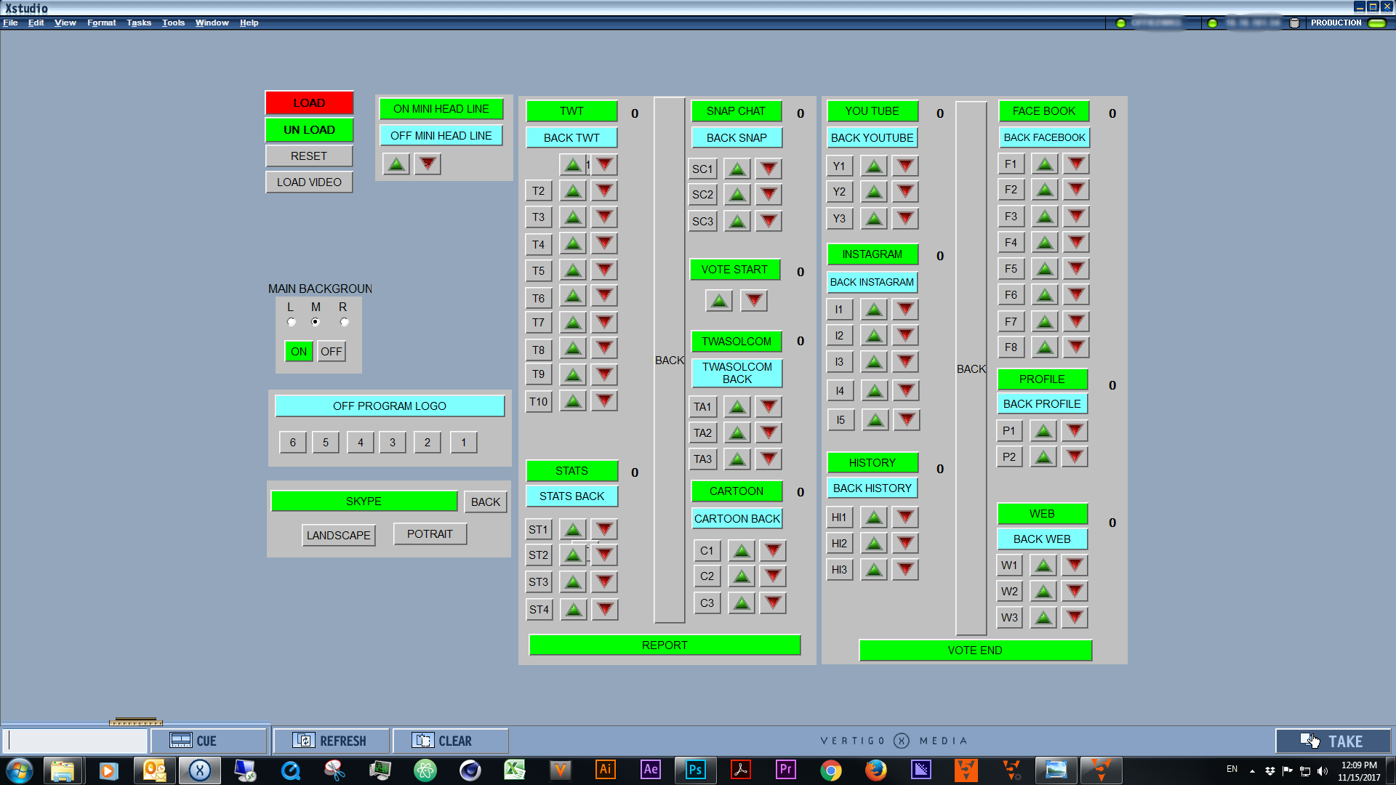1396x785 pixels.
Task: Click the REFRESH button
Action: [331, 741]
